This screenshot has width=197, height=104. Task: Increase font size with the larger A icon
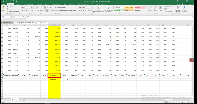pos(38,7)
